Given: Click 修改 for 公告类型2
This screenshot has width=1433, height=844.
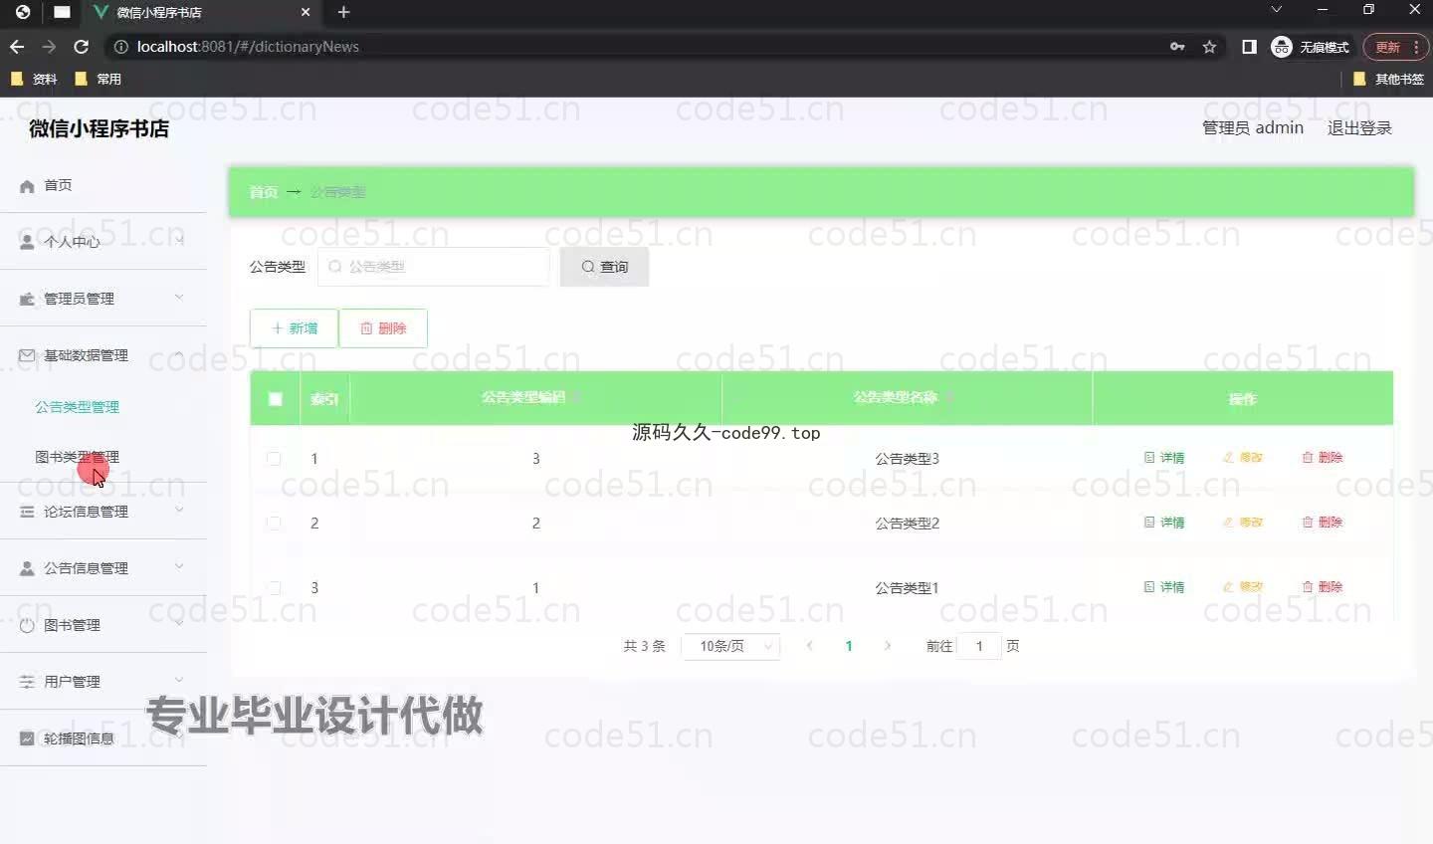Looking at the screenshot, I should 1243,523.
